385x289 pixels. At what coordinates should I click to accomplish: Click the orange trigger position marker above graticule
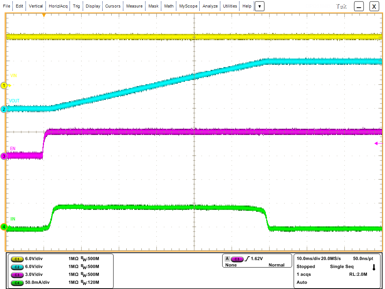pyautogui.click(x=44, y=14)
